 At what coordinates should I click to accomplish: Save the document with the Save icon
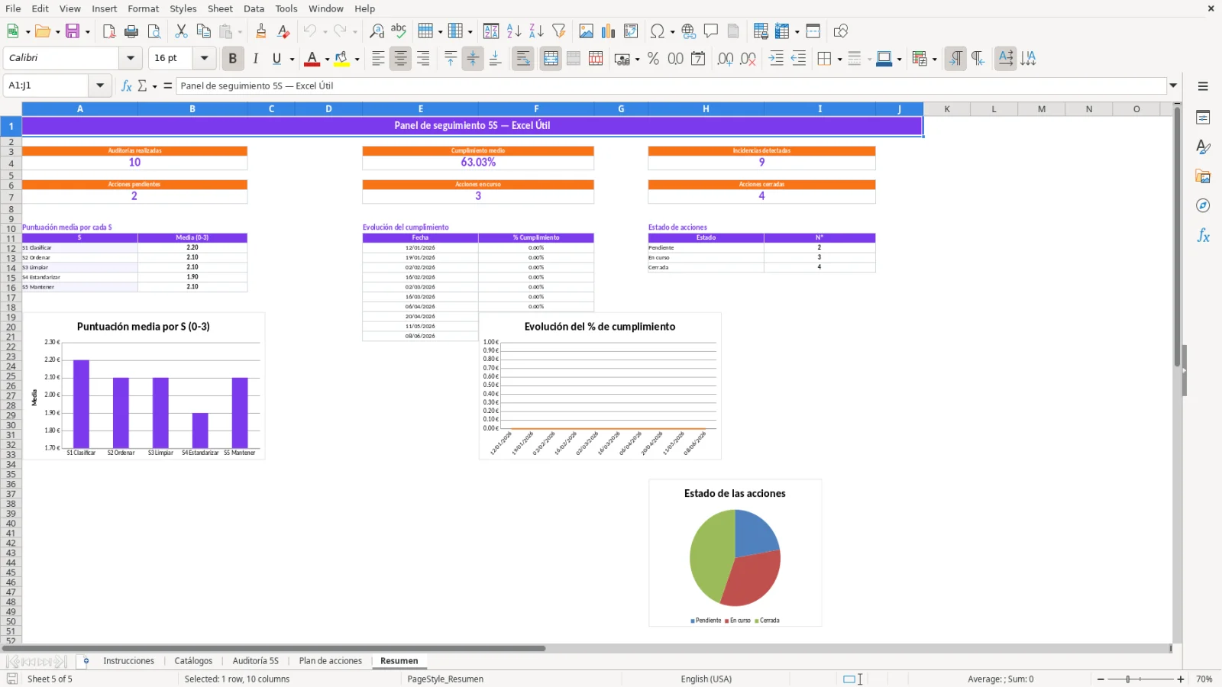(x=73, y=31)
